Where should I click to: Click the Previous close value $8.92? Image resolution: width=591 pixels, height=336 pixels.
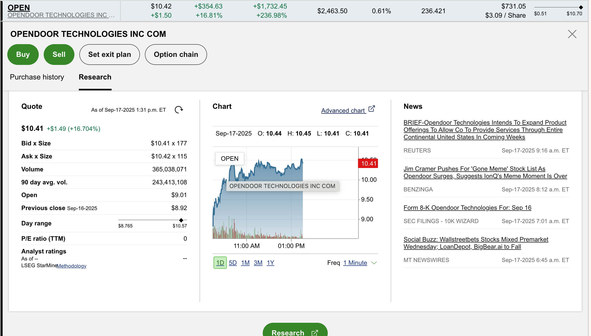click(179, 208)
